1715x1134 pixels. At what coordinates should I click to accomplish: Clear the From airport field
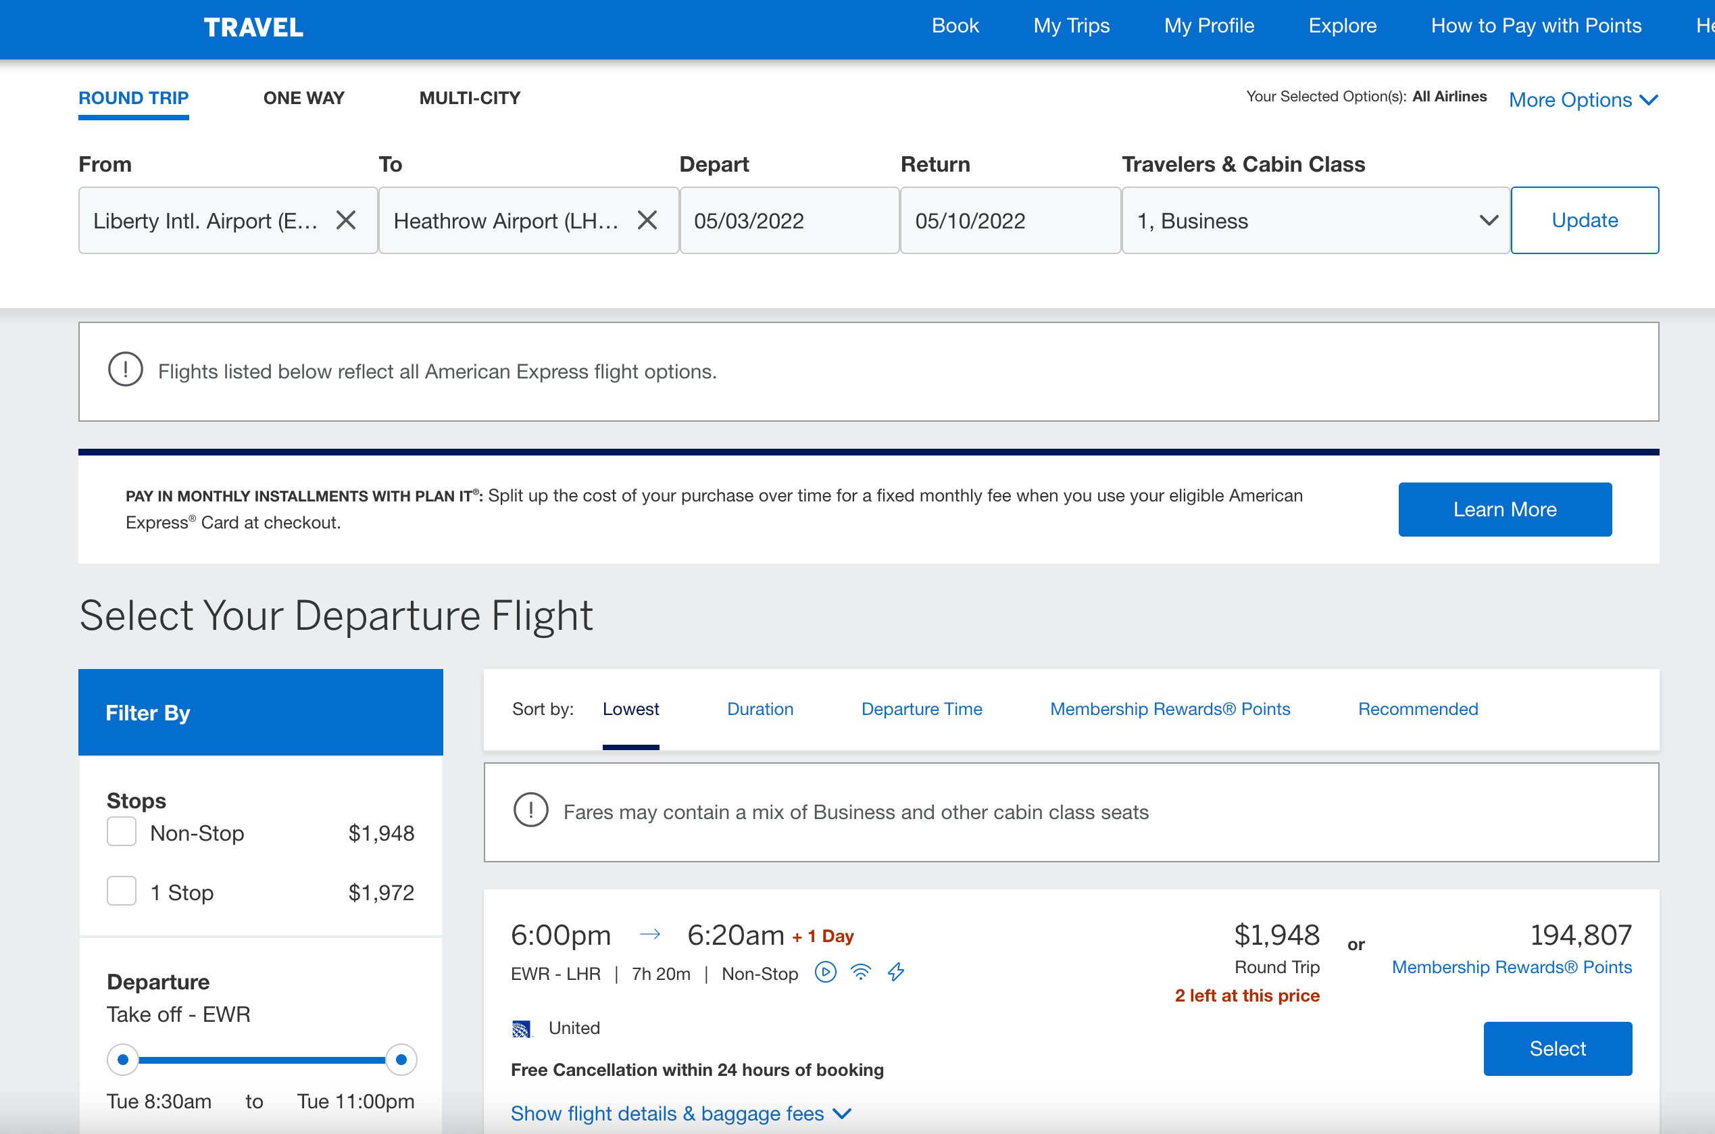pos(347,220)
